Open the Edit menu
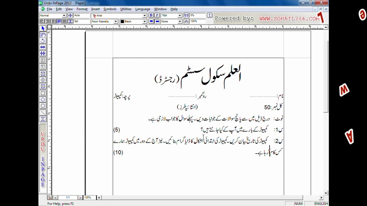 coord(59,9)
